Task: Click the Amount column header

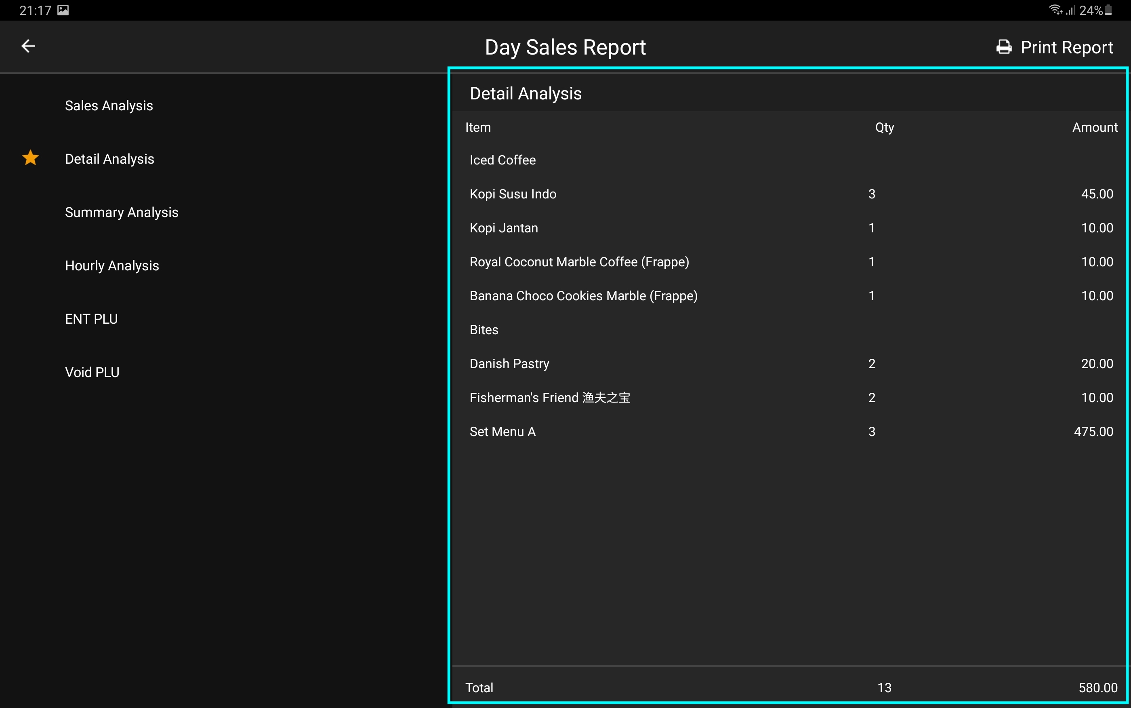Action: 1095,127
